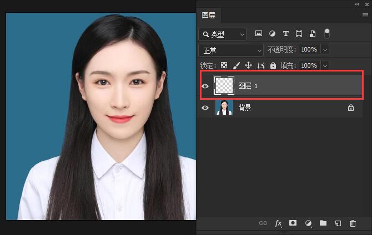
Task: Delete layer trash icon
Action: (353, 223)
